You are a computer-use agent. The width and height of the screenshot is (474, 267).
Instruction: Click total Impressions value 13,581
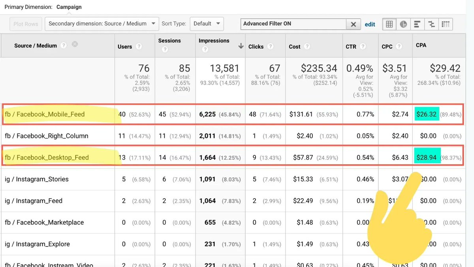(225, 68)
